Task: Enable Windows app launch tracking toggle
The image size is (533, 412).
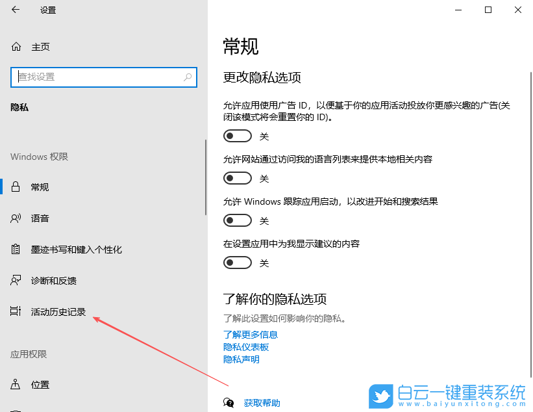Action: [237, 220]
